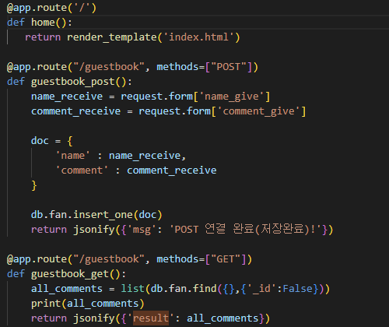Click the '_id' key in find call
The width and height of the screenshot is (389, 327).
pyautogui.click(x=261, y=289)
